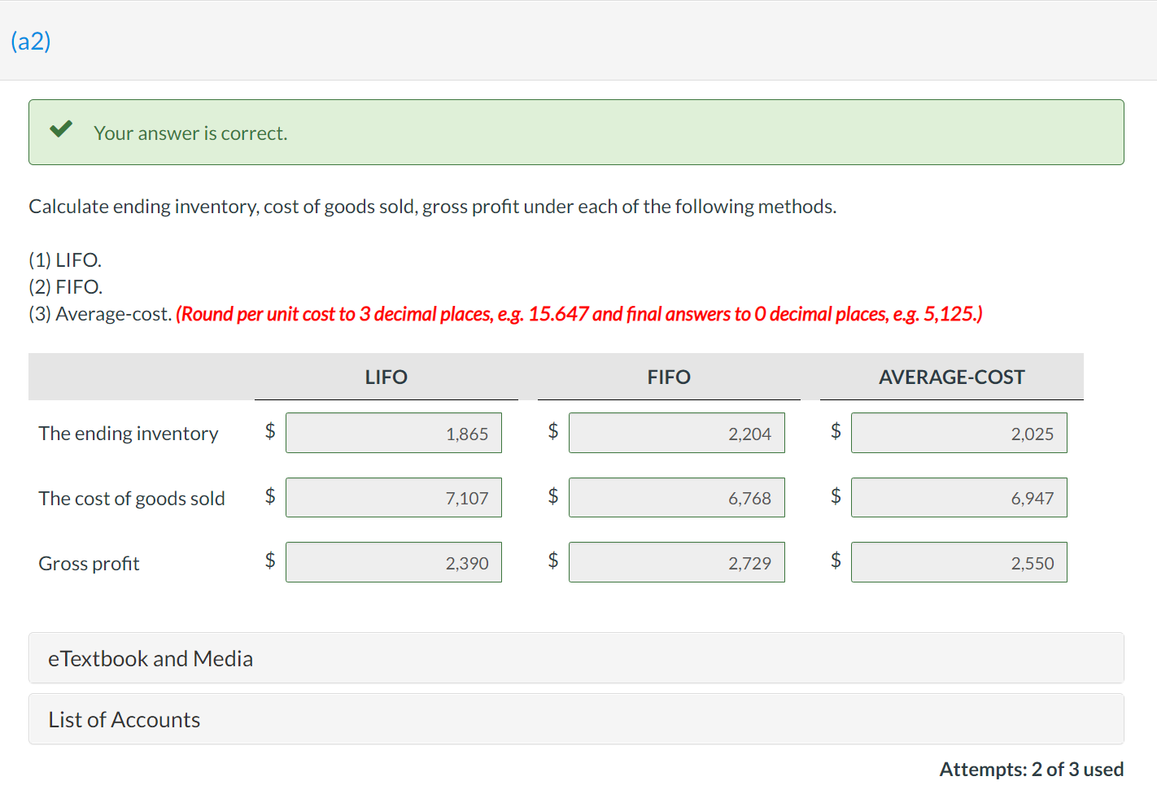Viewport: 1157px width, 794px height.
Task: Click the 'Your answer is correct.' message
Action: (190, 133)
